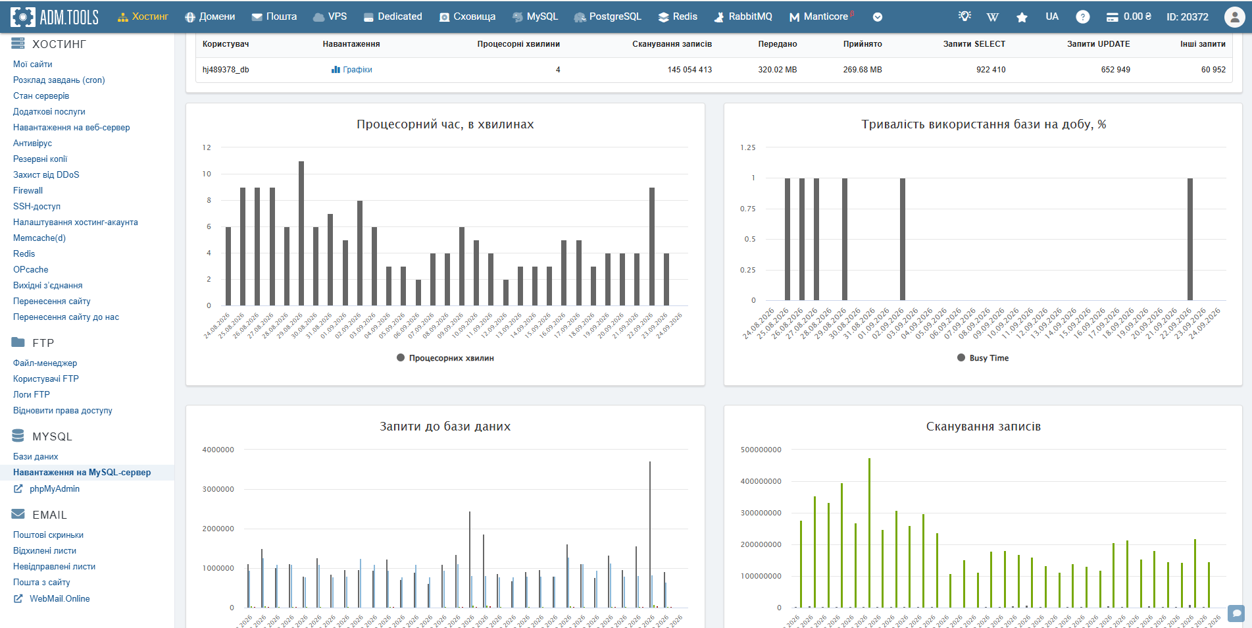
Task: Toggle Busy Time legend item
Action: click(x=983, y=358)
